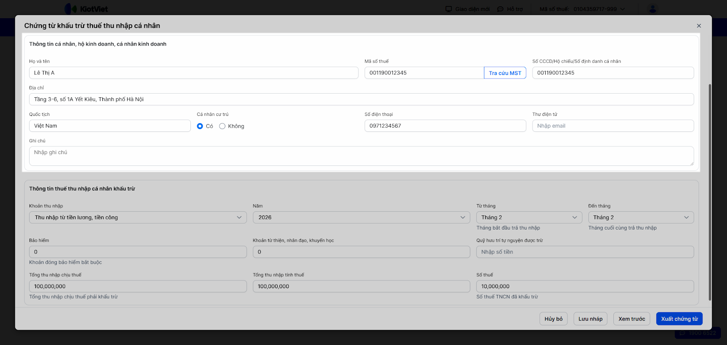Screen dimensions: 727x345
Task: Expand the 'Đến tháng' month dropdown
Action: [641, 218]
